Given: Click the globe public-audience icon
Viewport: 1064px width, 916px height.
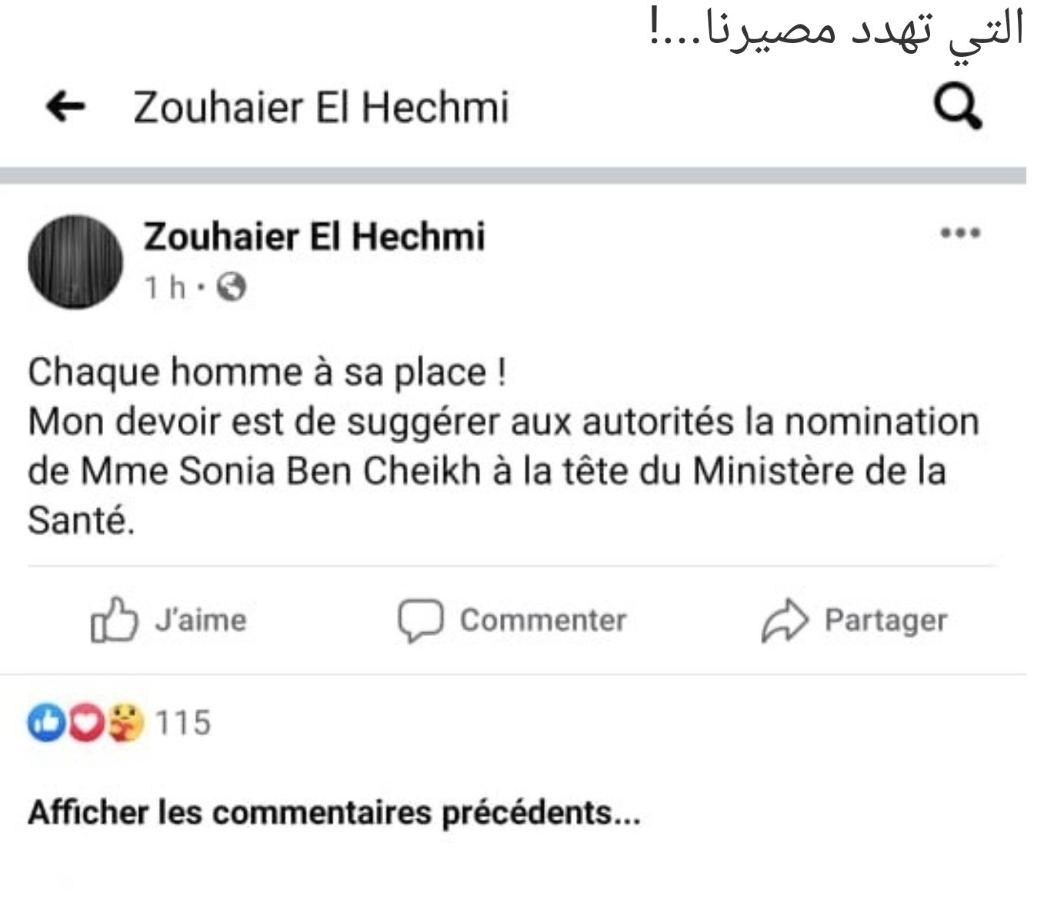Looking at the screenshot, I should 232,288.
